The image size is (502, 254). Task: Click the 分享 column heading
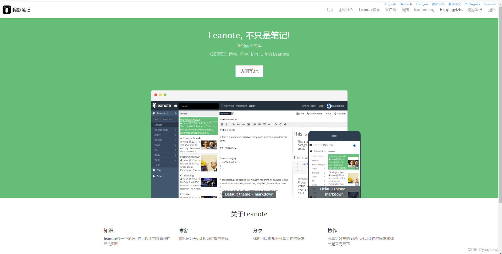258,231
